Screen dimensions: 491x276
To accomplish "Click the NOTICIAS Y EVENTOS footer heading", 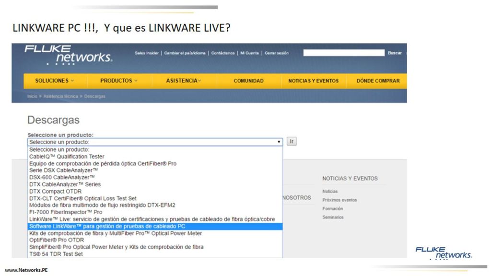I will (x=350, y=178).
